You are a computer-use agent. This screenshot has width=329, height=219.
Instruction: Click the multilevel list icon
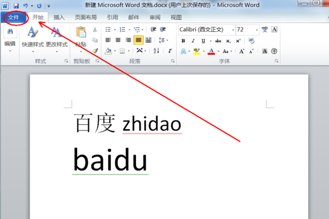[137, 30]
